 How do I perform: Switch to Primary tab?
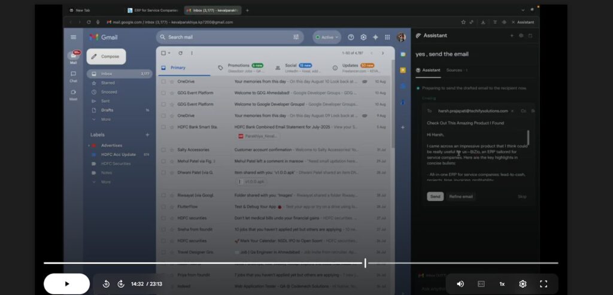(184, 68)
